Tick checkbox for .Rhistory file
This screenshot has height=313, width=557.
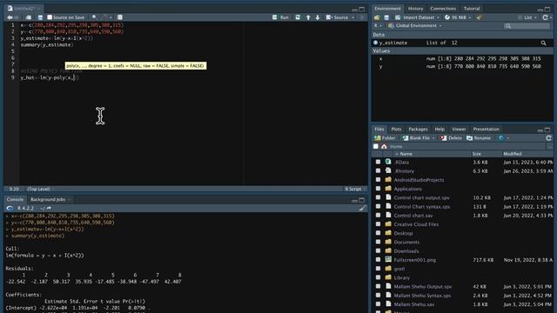click(x=378, y=170)
